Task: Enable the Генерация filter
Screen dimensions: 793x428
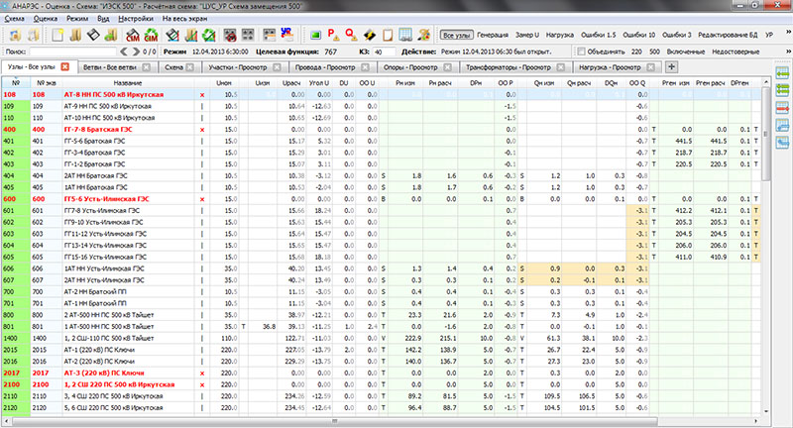Action: 493,35
